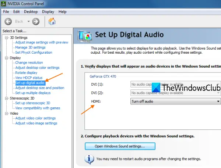Open View compatibility with games
The width and height of the screenshot is (221, 168).
pos(38,108)
